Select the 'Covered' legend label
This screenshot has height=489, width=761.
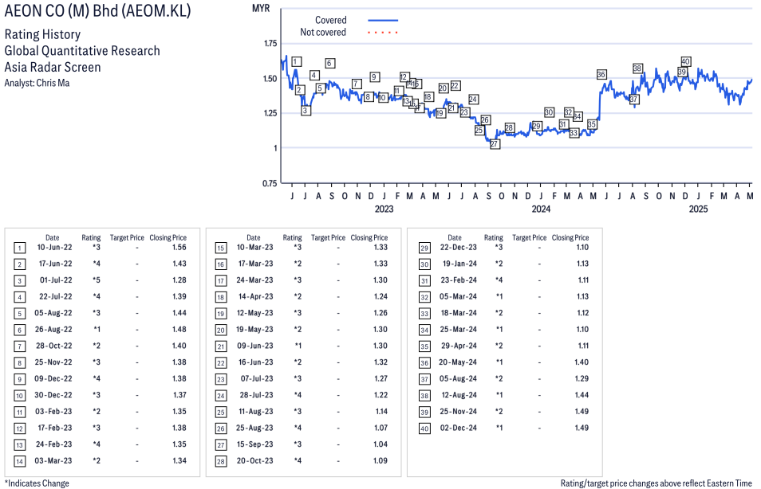[331, 20]
